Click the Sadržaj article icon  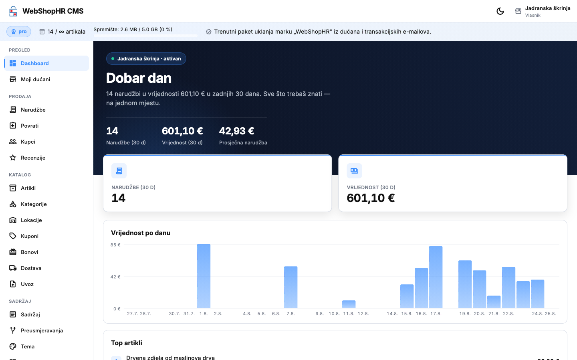pos(13,314)
